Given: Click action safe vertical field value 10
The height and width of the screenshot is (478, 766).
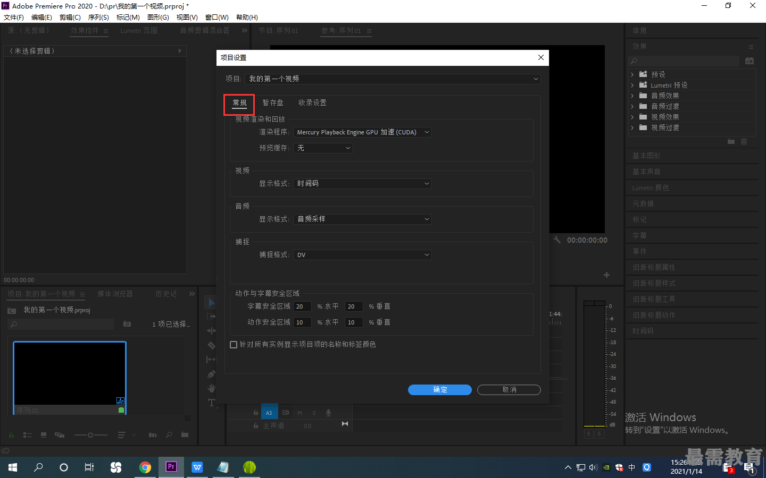Looking at the screenshot, I should 354,322.
